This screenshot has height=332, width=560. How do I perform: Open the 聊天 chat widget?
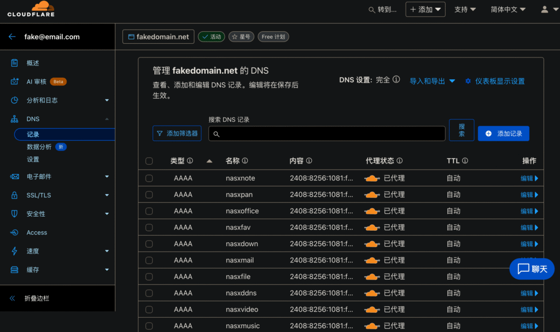tap(532, 269)
